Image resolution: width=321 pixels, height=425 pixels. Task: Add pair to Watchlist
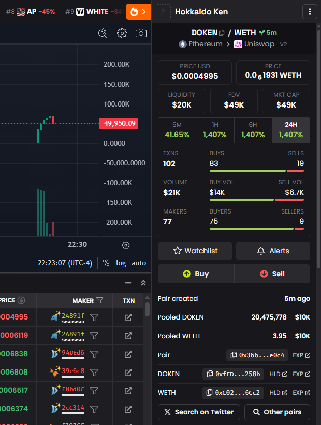pyautogui.click(x=195, y=251)
